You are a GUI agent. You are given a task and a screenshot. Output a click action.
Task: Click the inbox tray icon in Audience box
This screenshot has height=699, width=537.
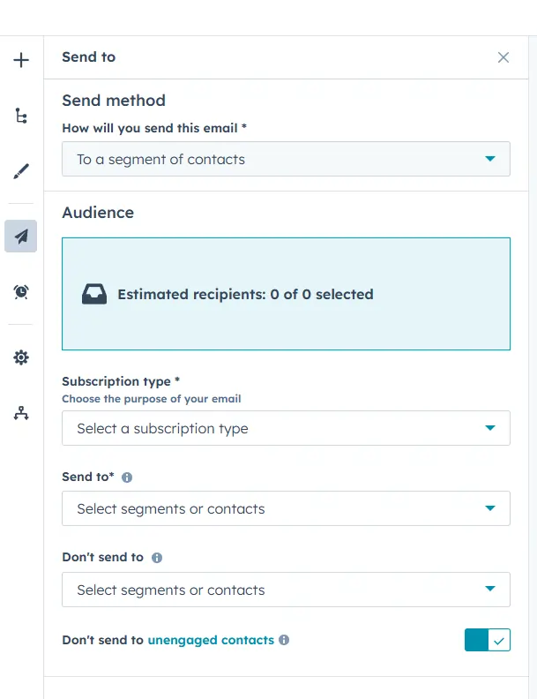(x=94, y=294)
